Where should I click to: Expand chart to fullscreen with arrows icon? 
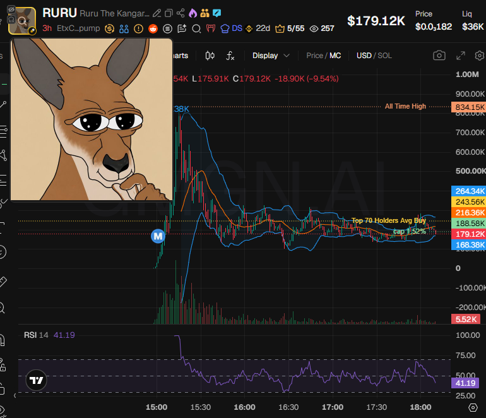click(461, 56)
